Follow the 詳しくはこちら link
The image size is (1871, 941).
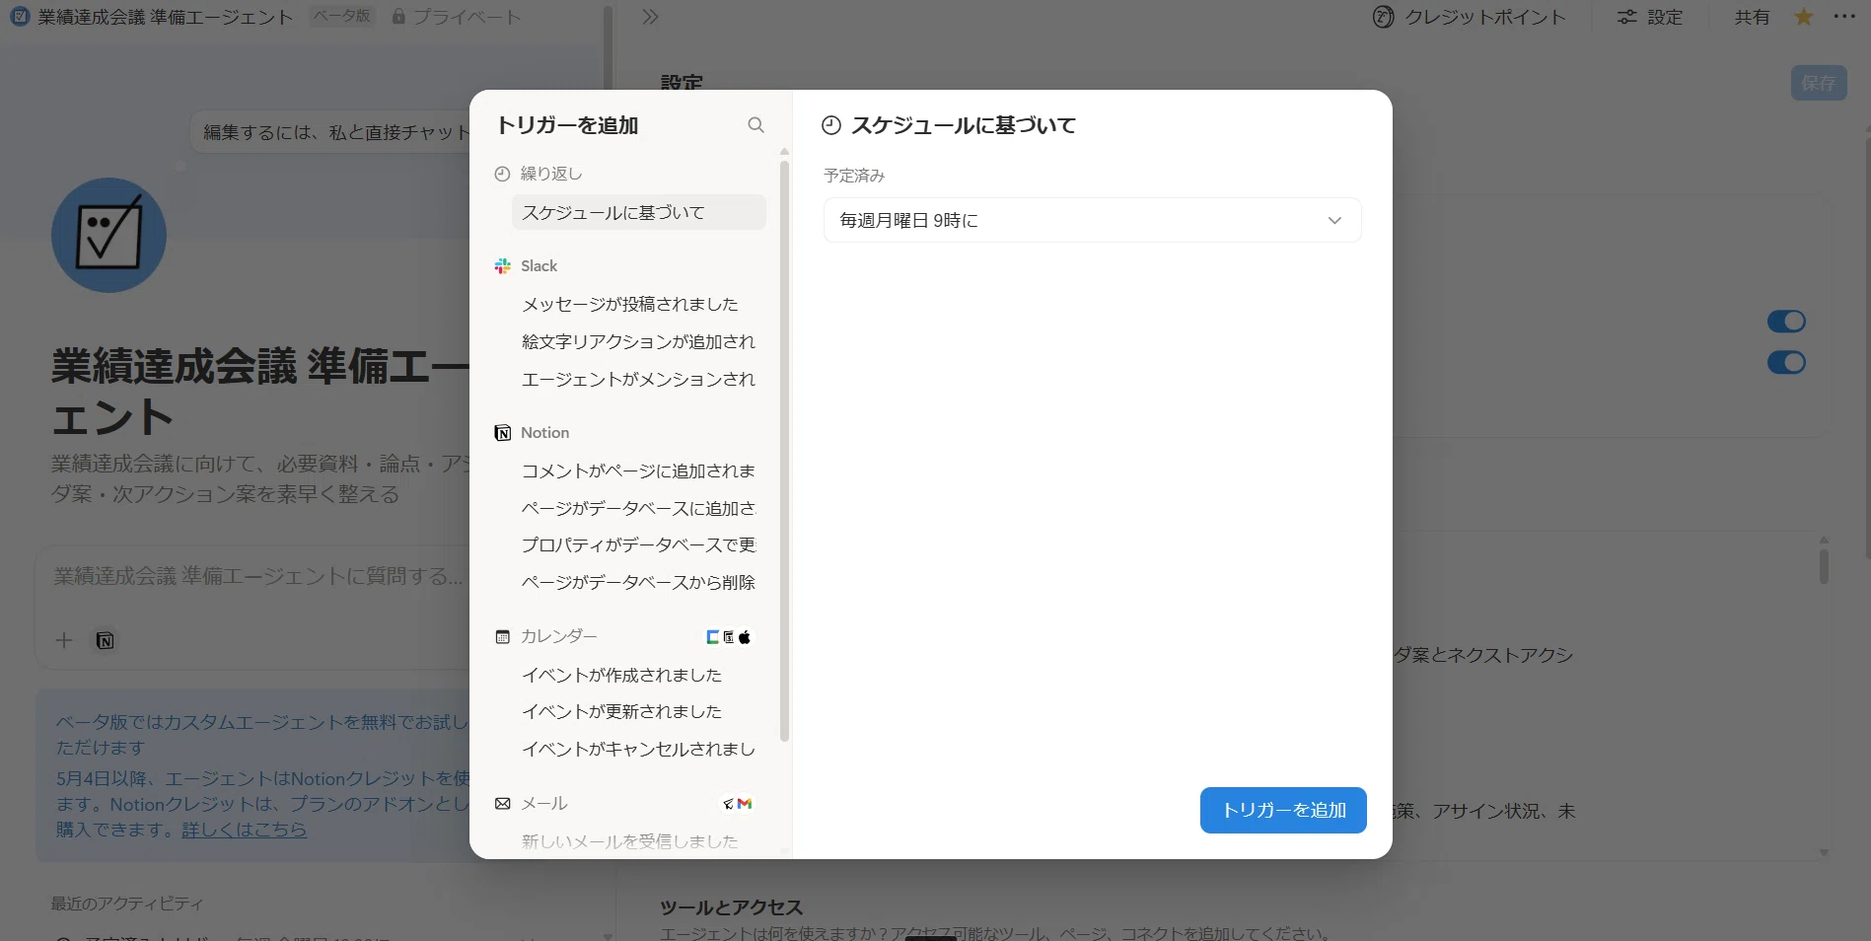244,830
